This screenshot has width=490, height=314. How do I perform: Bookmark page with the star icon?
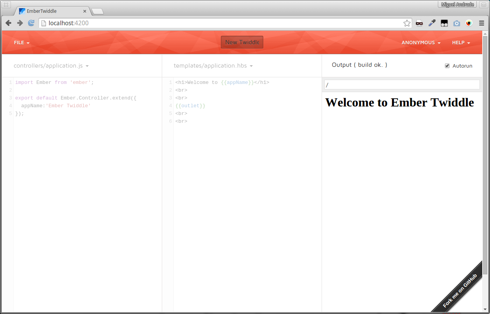[407, 23]
